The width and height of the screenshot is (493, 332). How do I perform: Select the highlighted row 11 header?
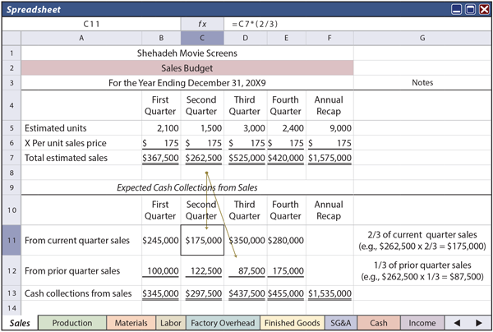click(x=12, y=240)
